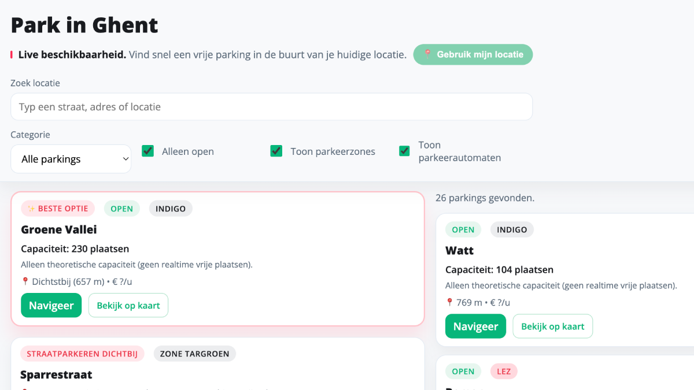
Task: Uncheck the 'Alleen open' checkbox
Action: pos(147,151)
